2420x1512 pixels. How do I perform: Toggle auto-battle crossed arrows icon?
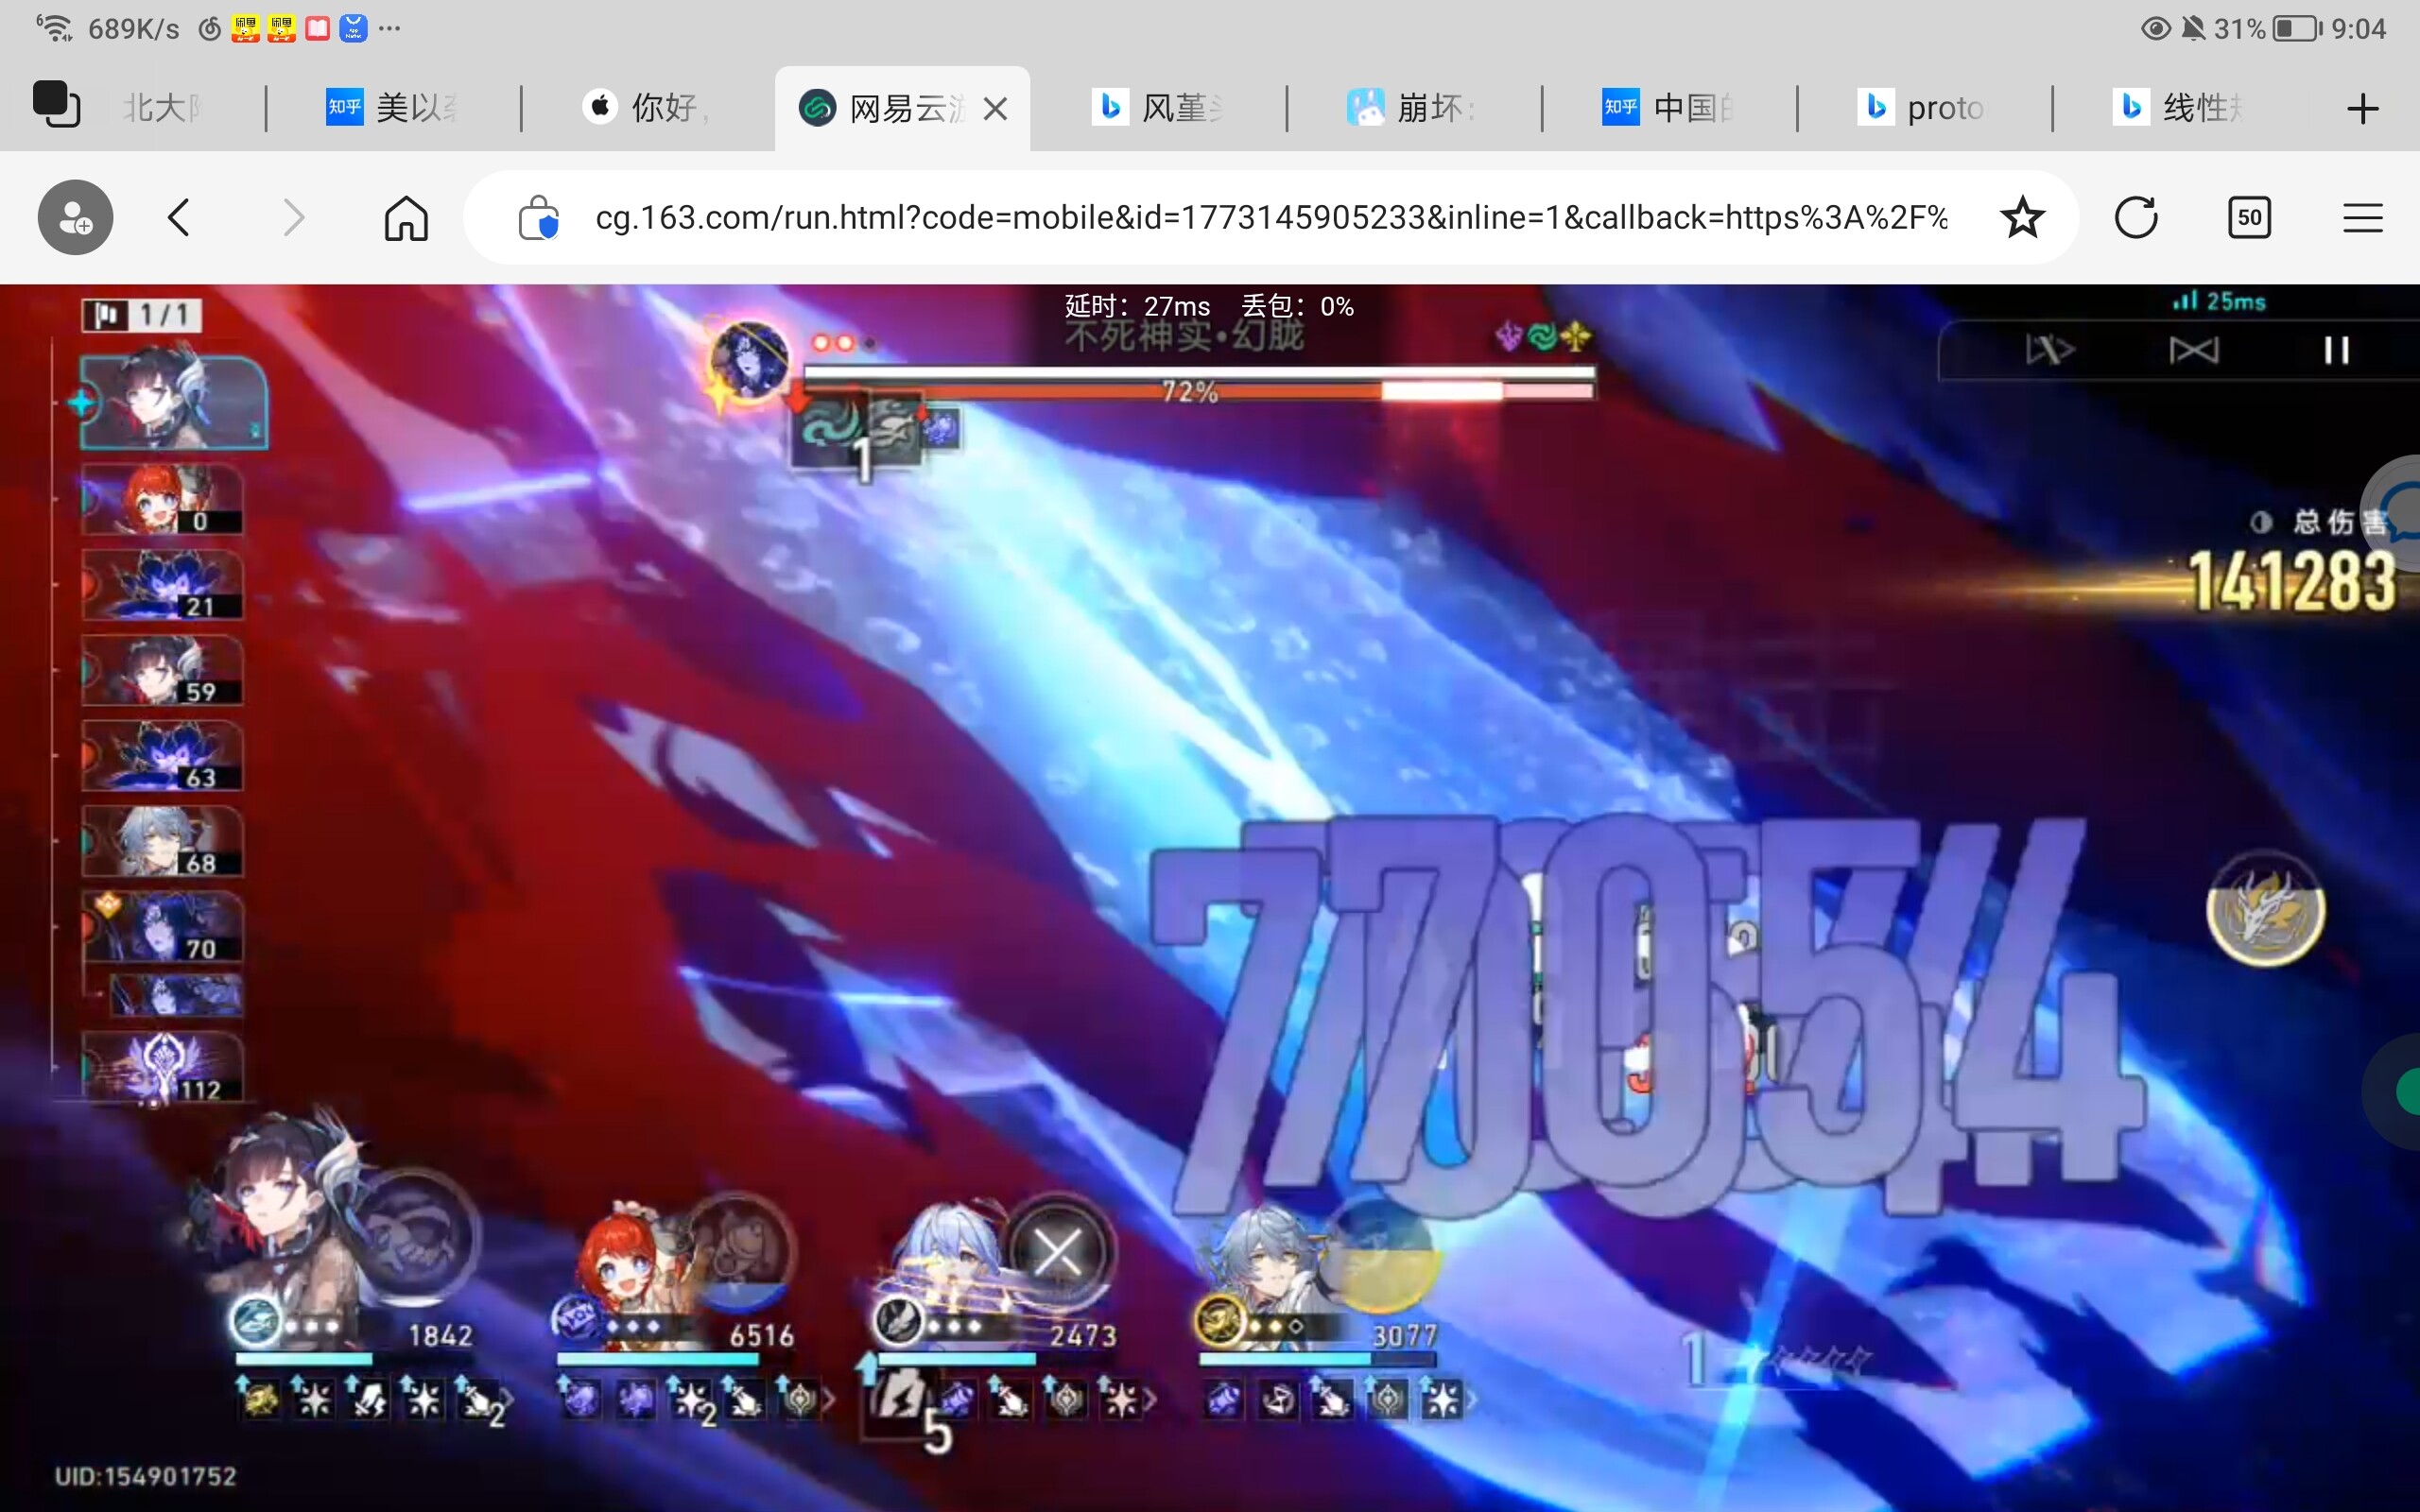click(x=2193, y=350)
